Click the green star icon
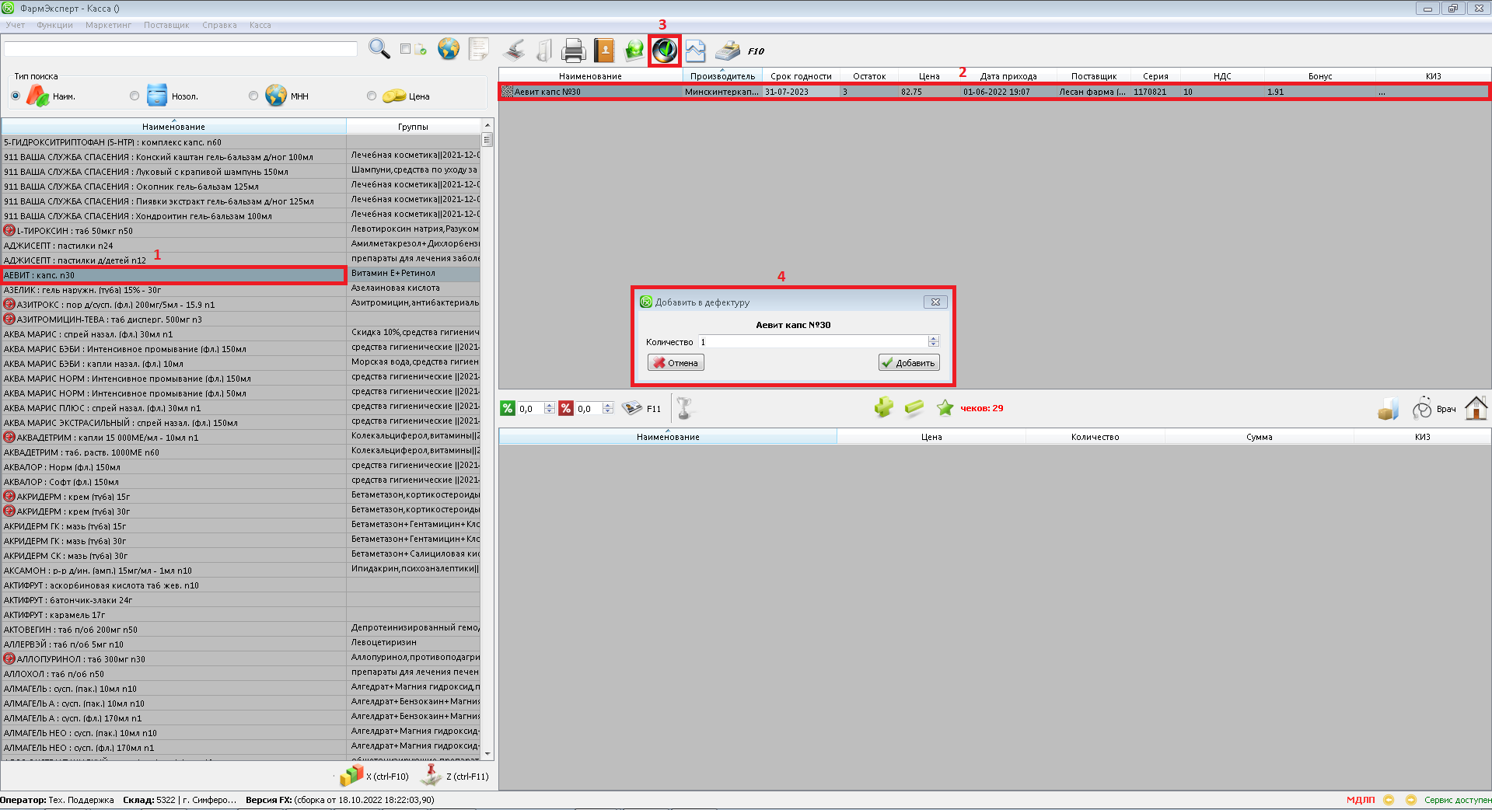 [945, 407]
